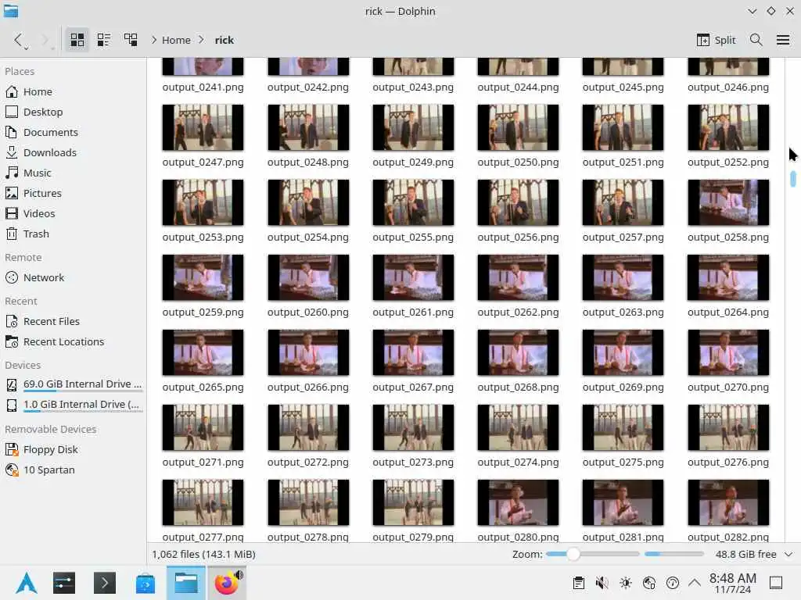
Task: Open Recent Files entry
Action: [73, 321]
